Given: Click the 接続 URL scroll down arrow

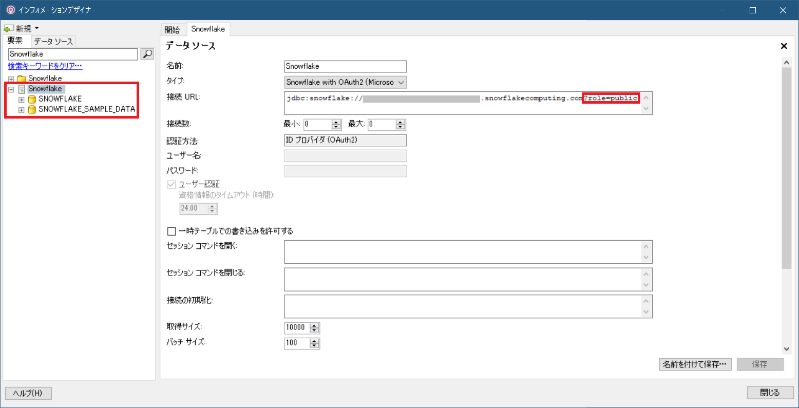Looking at the screenshot, I should pyautogui.click(x=646, y=109).
